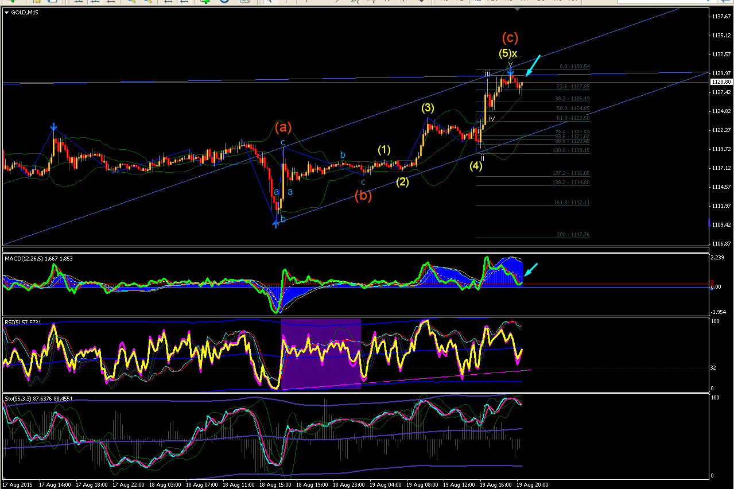
Task: Click the Fibonacci 200 -1107.76 level label
Action: (573, 235)
